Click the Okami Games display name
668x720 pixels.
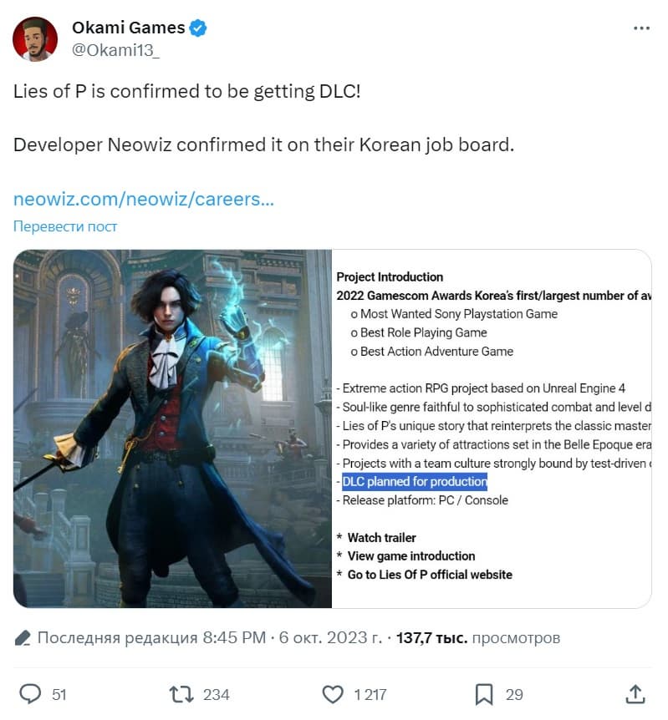point(128,28)
